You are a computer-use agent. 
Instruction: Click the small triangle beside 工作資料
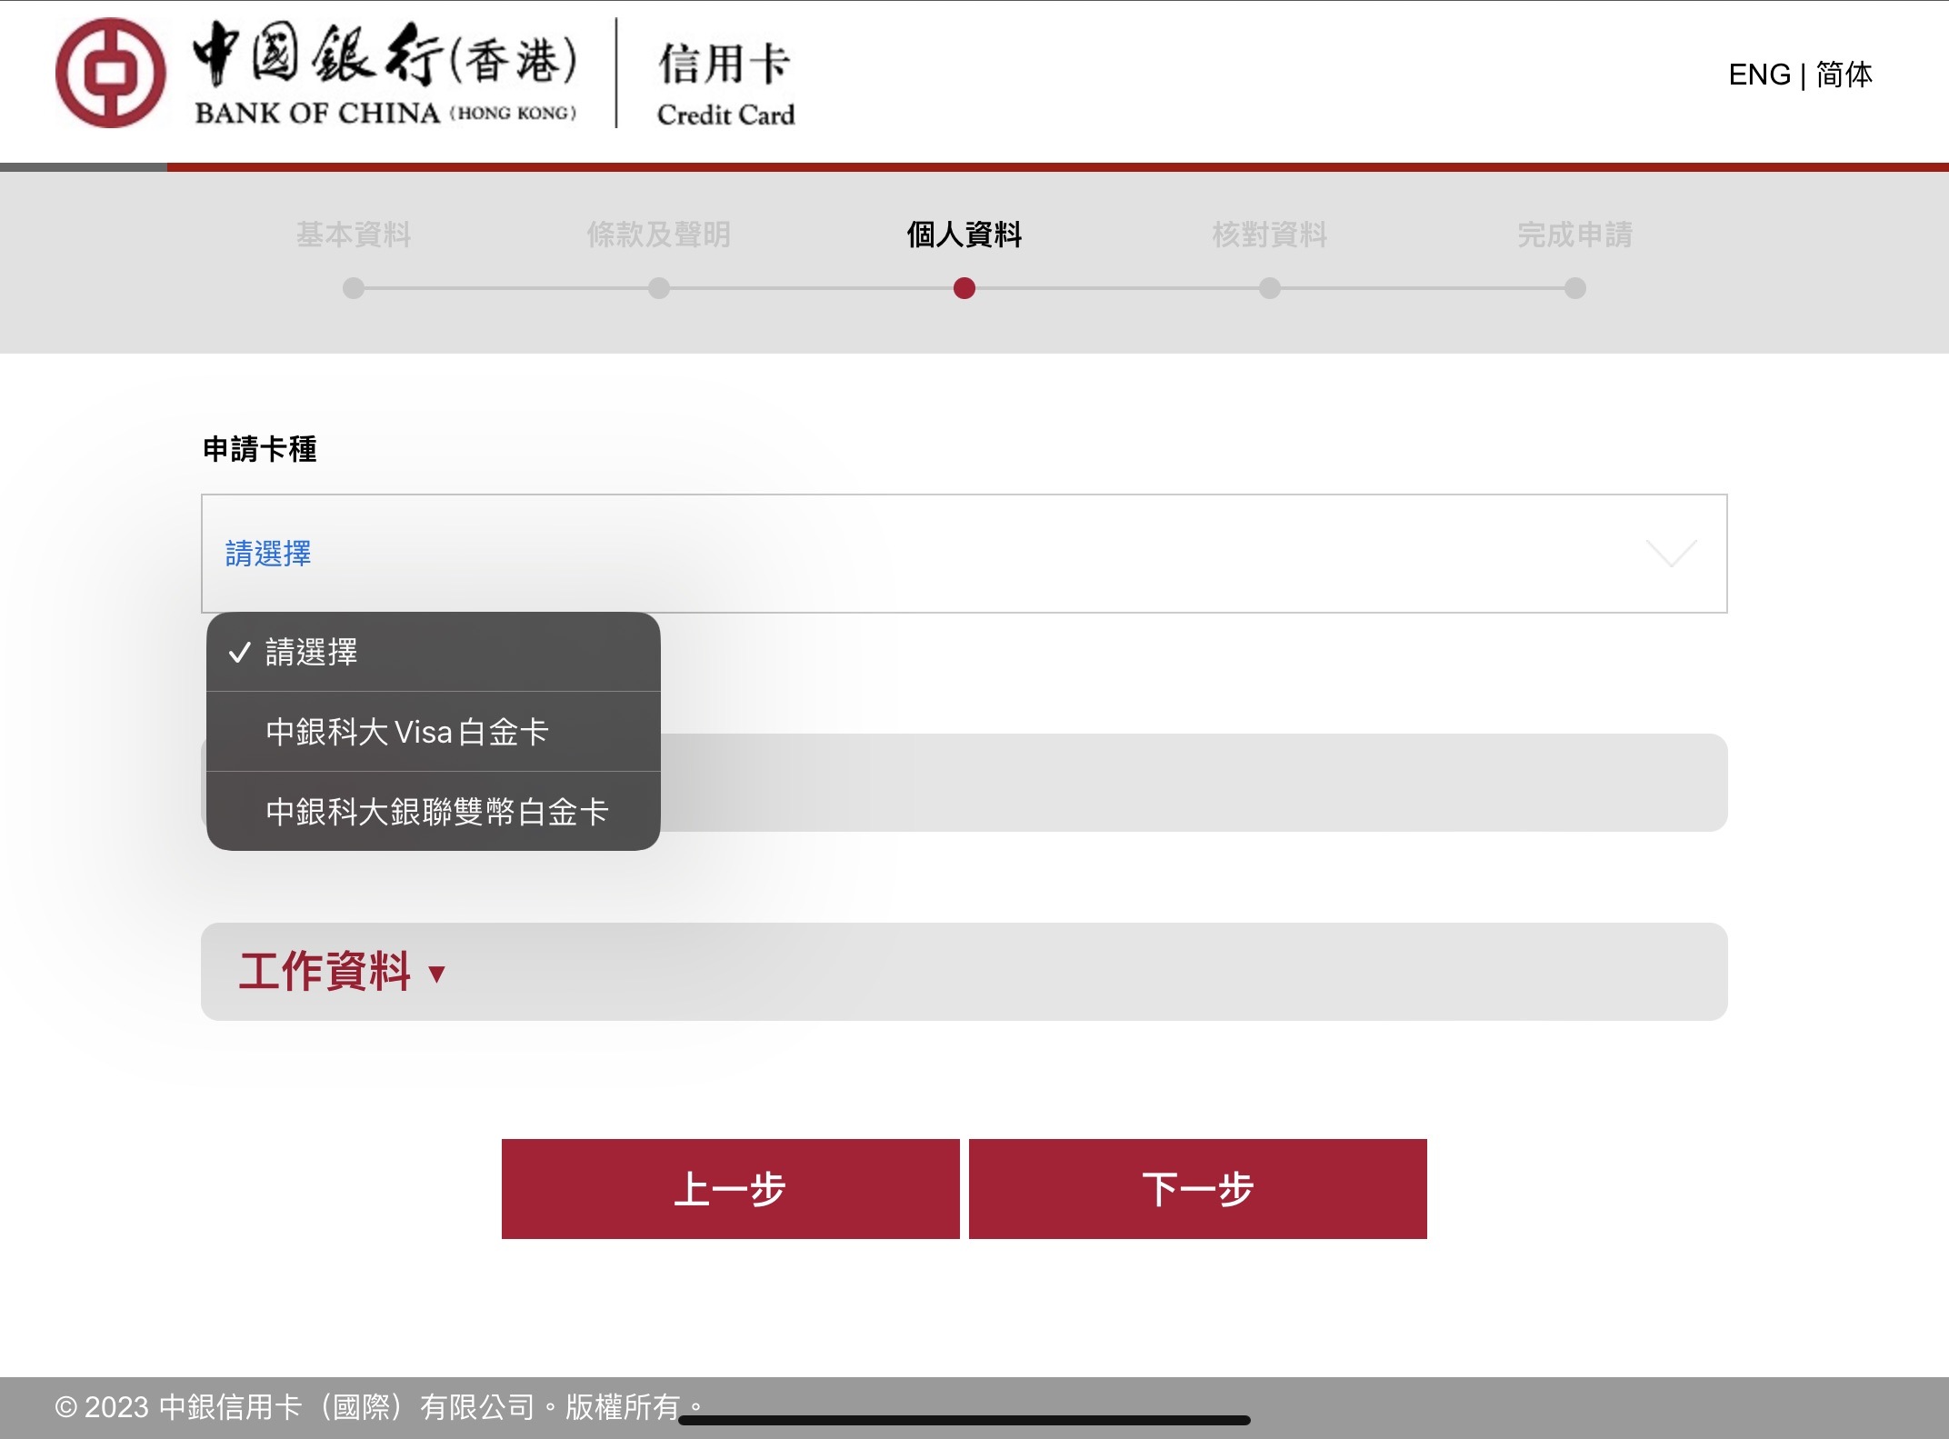tap(436, 974)
